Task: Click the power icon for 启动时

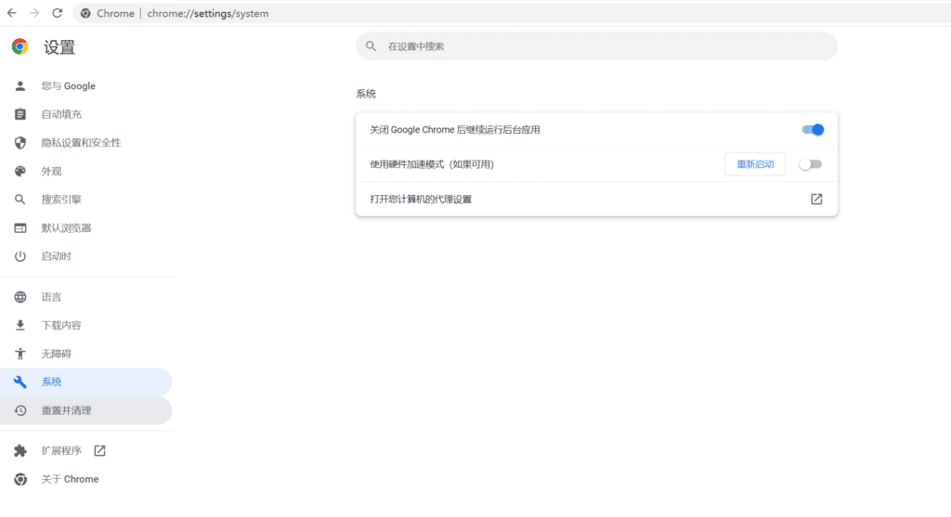Action: point(20,256)
